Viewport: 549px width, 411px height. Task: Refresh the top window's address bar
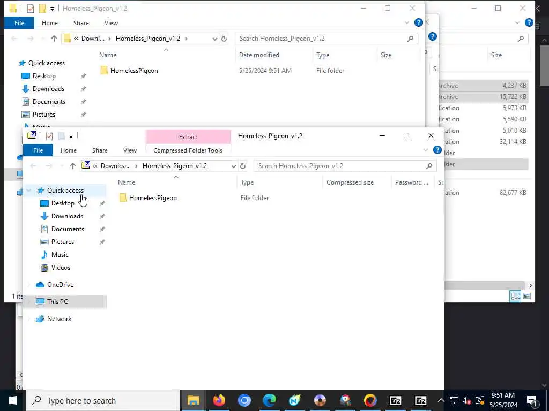click(x=224, y=39)
